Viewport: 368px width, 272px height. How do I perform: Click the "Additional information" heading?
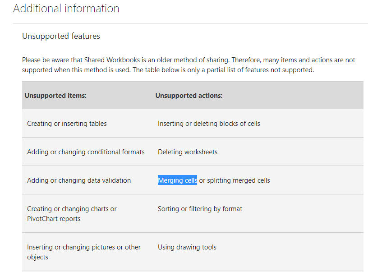click(66, 9)
